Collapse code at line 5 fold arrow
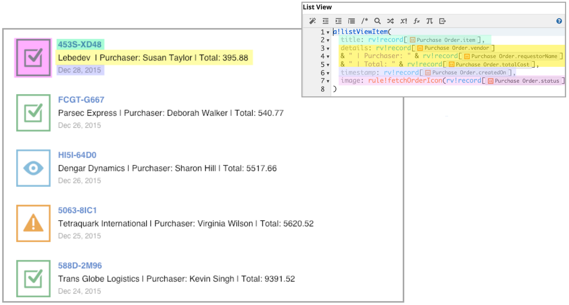569x305 pixels. (328, 65)
